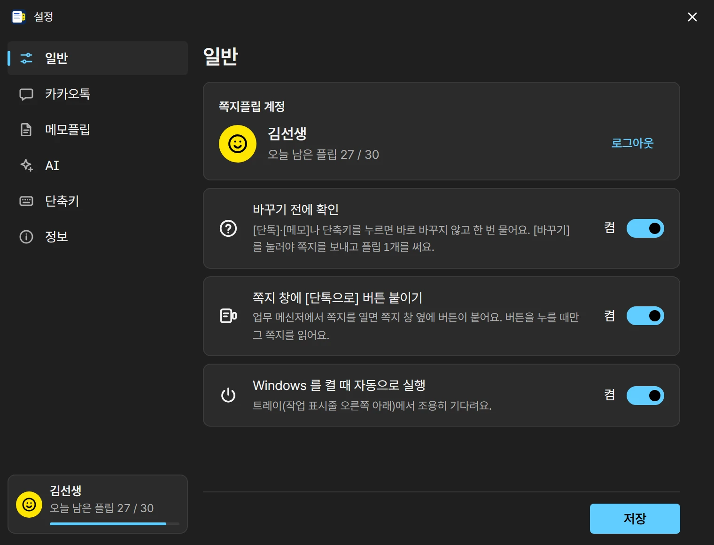Click the 로그아웃 link
Viewport: 714px width, 545px height.
[x=632, y=143]
